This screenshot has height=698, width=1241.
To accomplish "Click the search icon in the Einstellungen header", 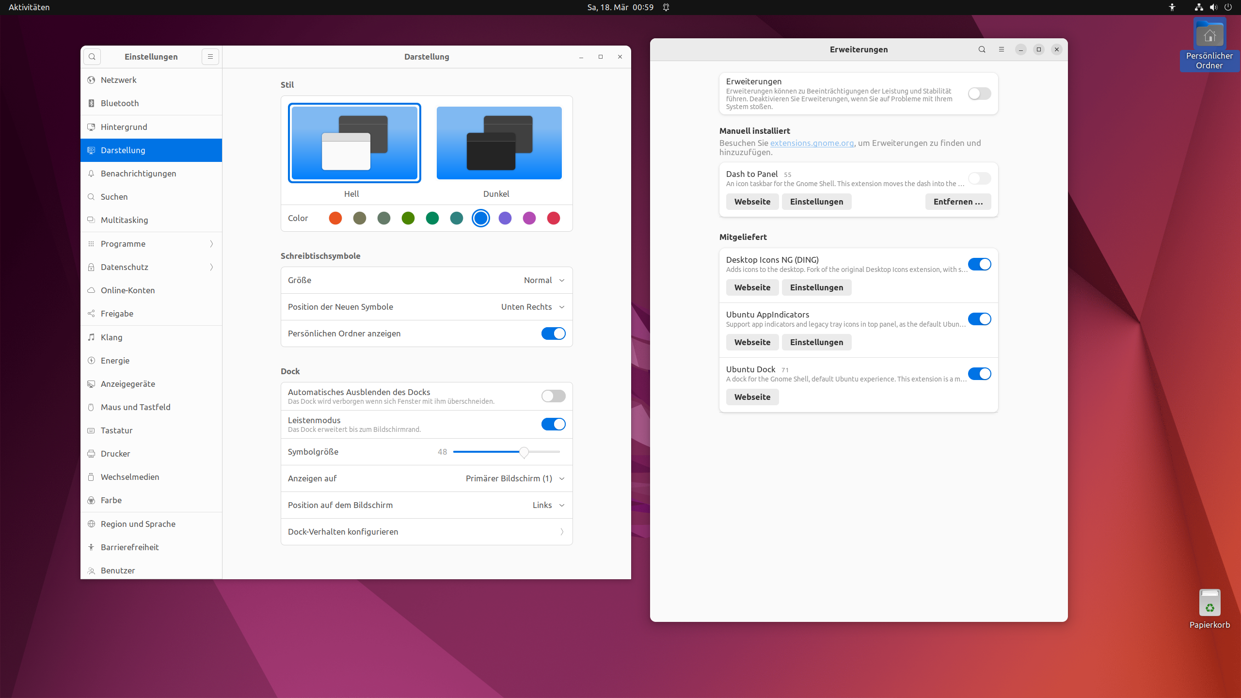I will [x=92, y=57].
